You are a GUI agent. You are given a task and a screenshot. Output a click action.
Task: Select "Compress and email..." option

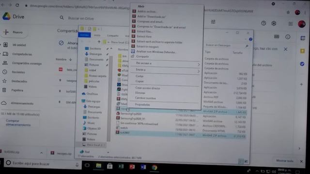click(x=150, y=21)
